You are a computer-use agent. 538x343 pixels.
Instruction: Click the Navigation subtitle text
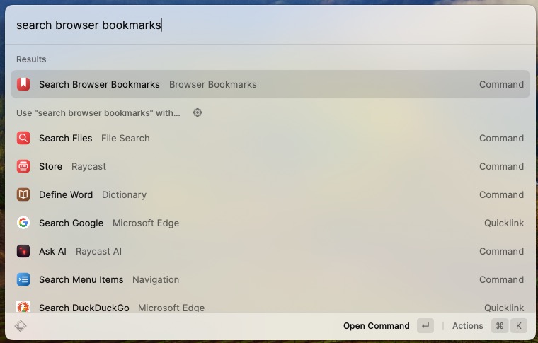(156, 279)
